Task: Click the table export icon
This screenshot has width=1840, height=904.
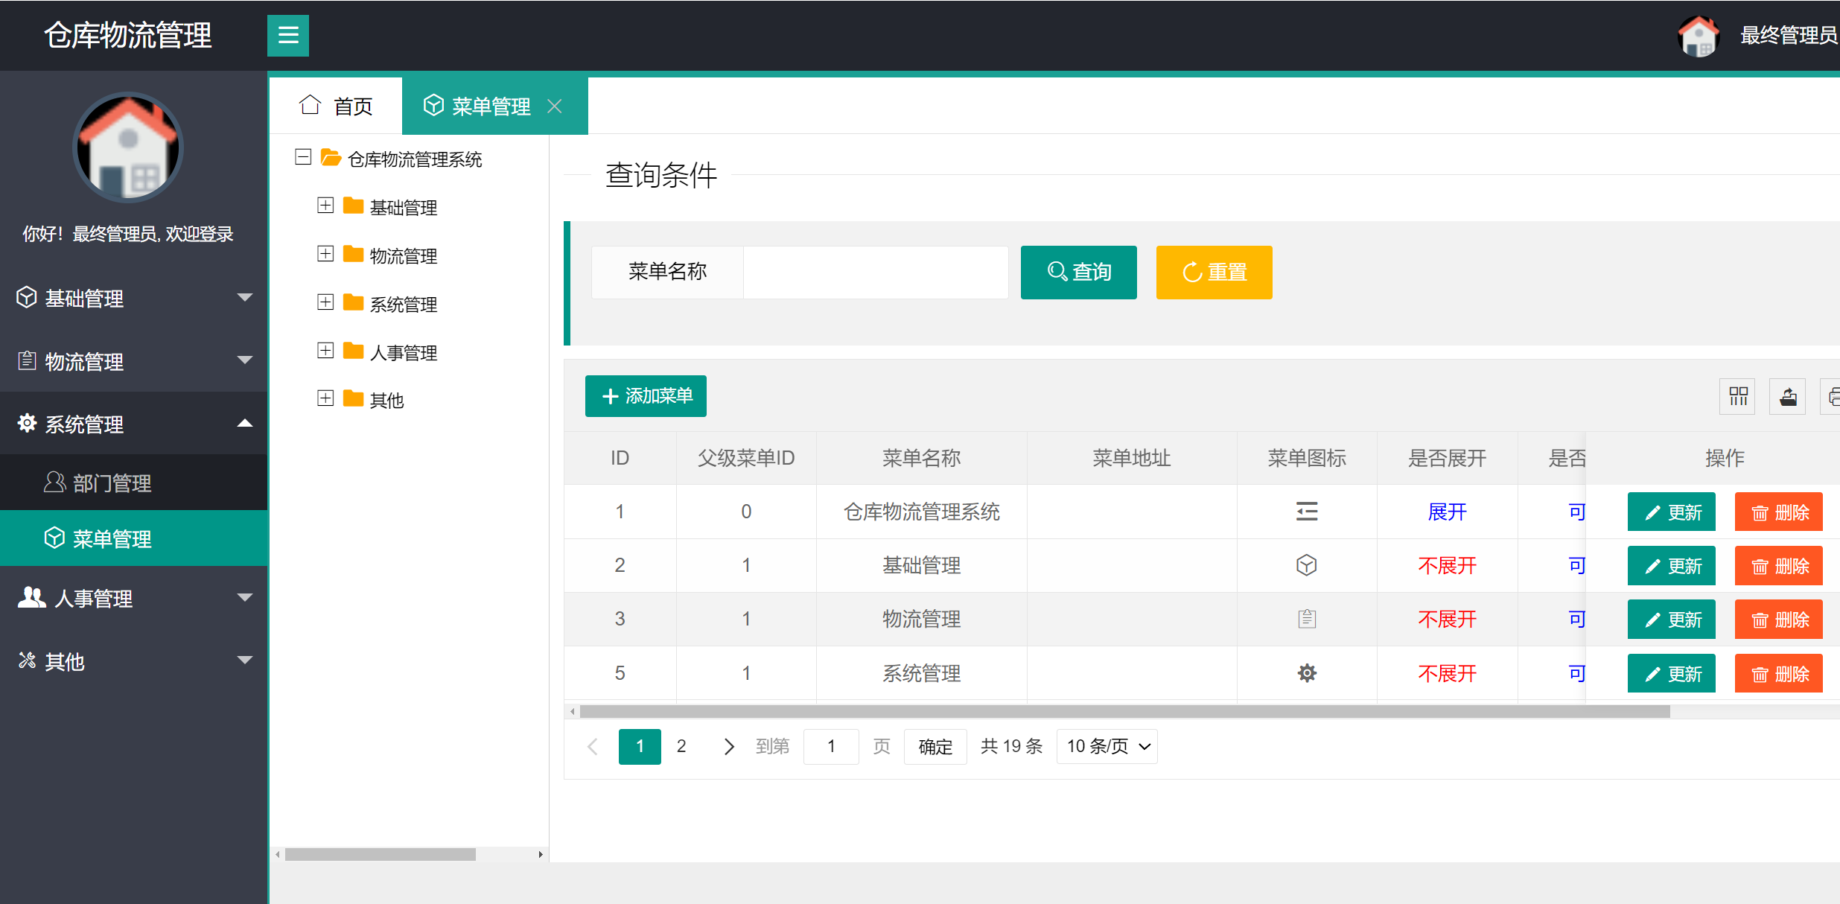Action: 1788,395
